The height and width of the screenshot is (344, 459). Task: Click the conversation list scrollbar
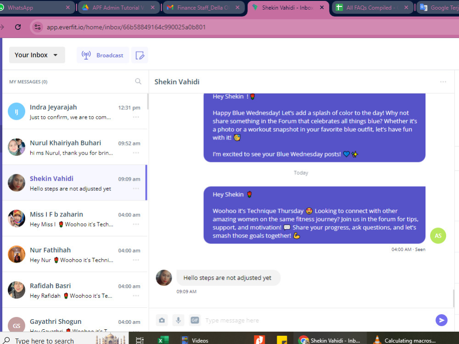[148, 102]
